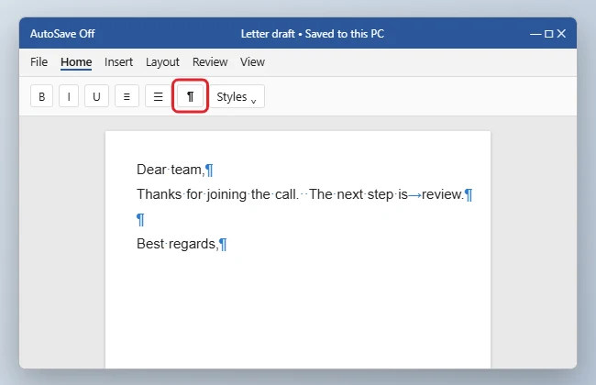Click the 'Best regards,' line
Viewport: 596px width, 385px height.
point(182,244)
